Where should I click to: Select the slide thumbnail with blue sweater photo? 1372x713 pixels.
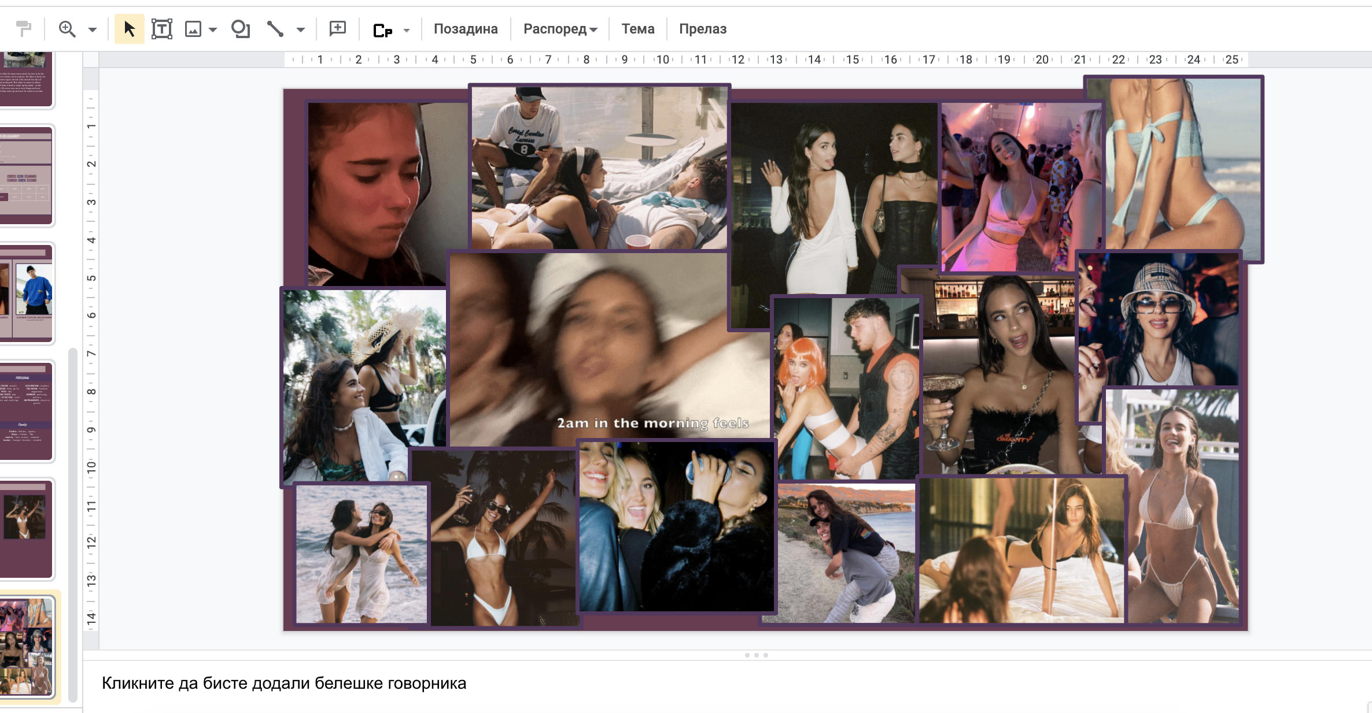(x=27, y=294)
